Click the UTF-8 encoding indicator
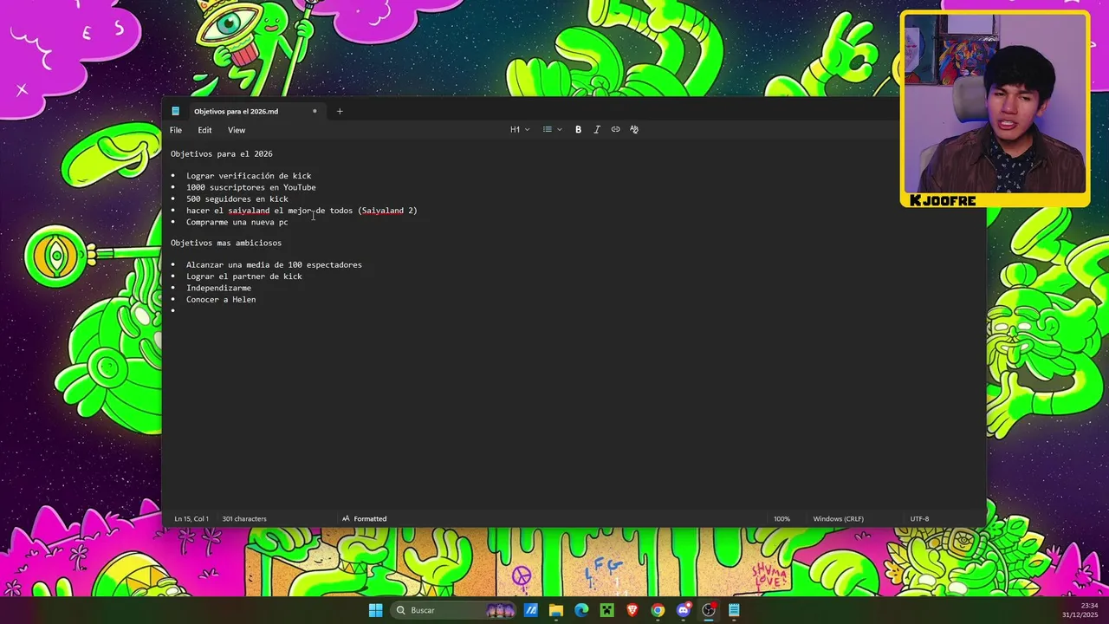 [919, 519]
